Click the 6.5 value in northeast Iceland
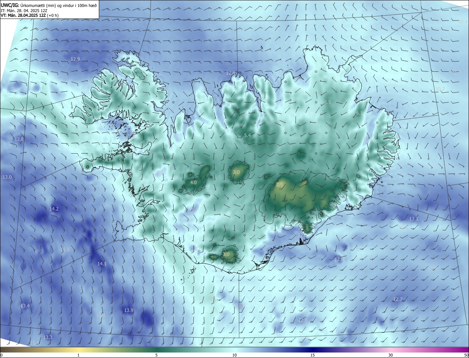Viewport: 469px width, 358px height. (328, 102)
